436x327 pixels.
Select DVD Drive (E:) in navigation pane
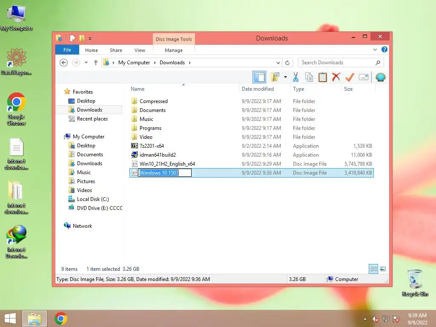99,208
